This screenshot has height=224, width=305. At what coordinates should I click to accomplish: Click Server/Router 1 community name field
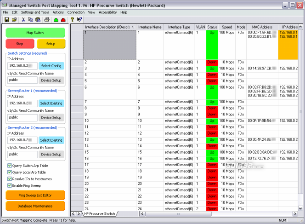(23, 118)
